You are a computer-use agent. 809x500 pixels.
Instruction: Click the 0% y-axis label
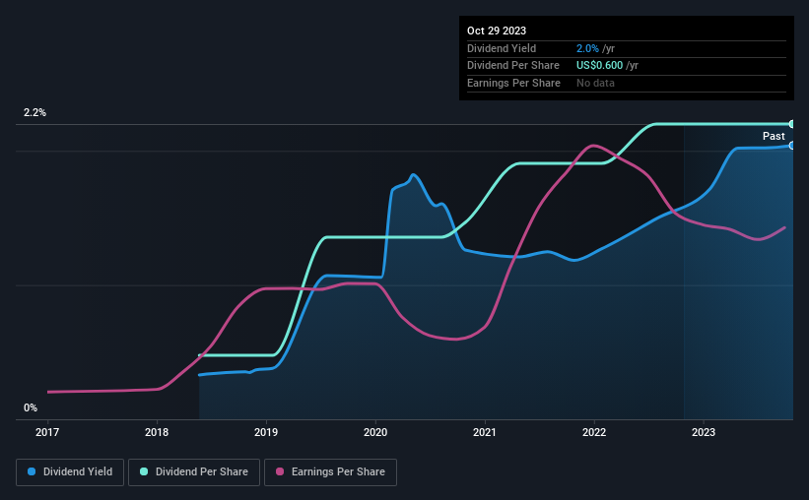(x=31, y=407)
